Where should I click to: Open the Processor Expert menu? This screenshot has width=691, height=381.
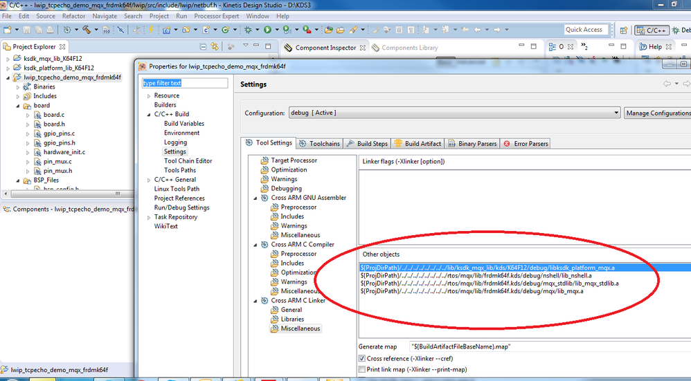217,16
